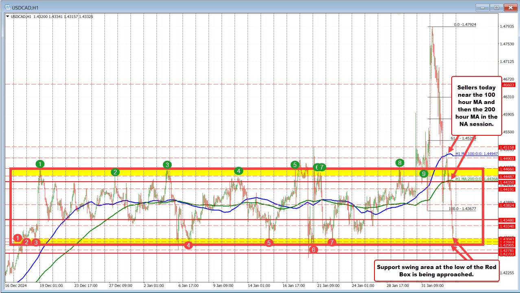This screenshot has width=520, height=293.
Task: Click the Sellers today annotation box
Action: click(x=476, y=106)
